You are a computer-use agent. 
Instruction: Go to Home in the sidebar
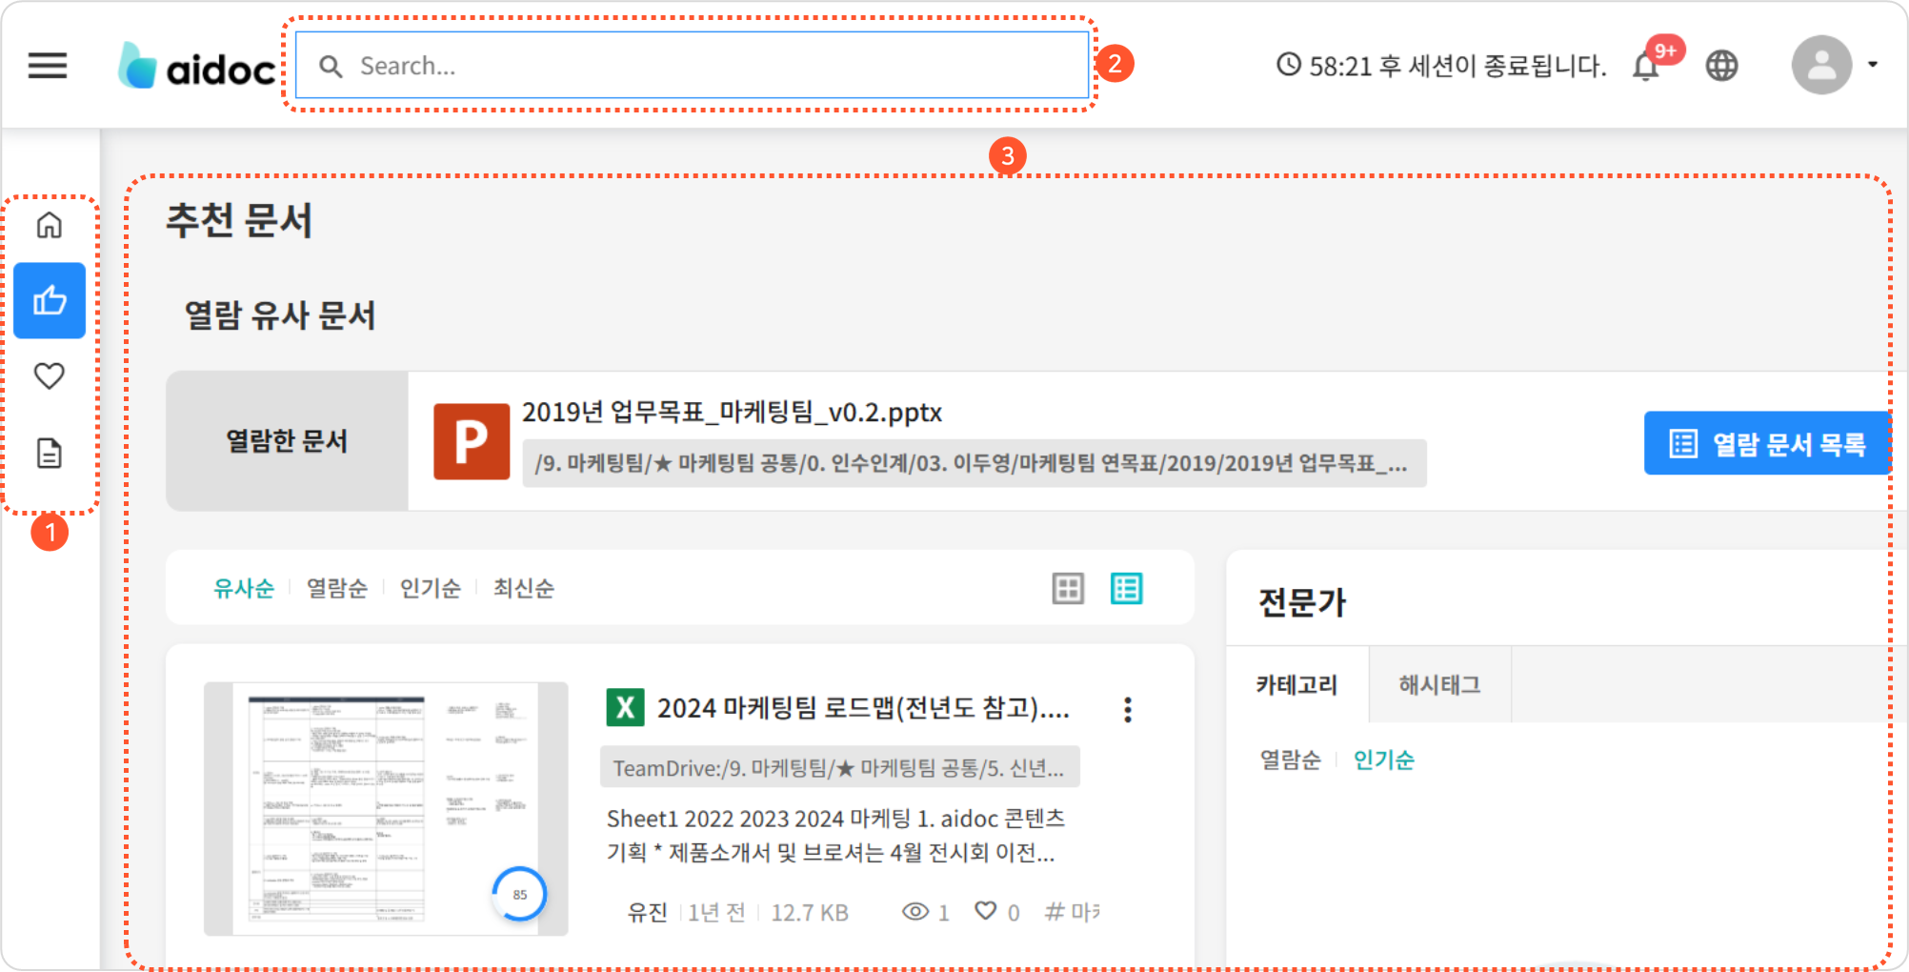pyautogui.click(x=50, y=225)
